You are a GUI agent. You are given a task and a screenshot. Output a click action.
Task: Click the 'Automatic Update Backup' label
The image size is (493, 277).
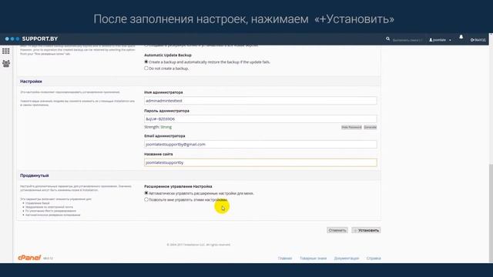pyautogui.click(x=168, y=55)
